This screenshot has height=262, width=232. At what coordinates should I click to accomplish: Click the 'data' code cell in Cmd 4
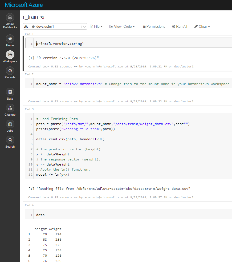click(x=40, y=215)
